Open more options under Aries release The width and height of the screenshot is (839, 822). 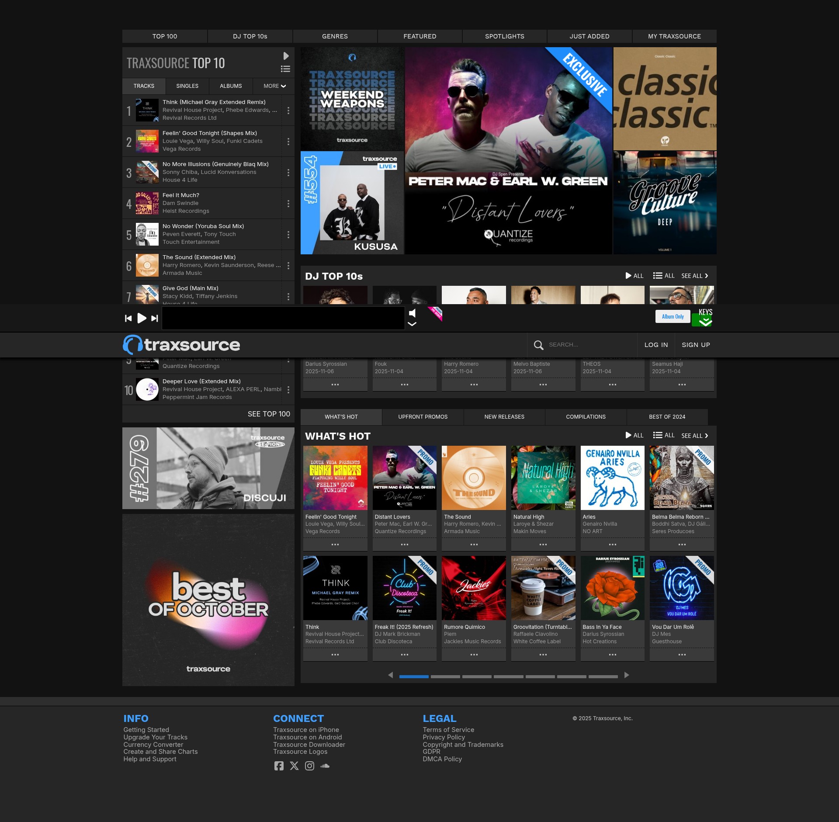point(613,545)
